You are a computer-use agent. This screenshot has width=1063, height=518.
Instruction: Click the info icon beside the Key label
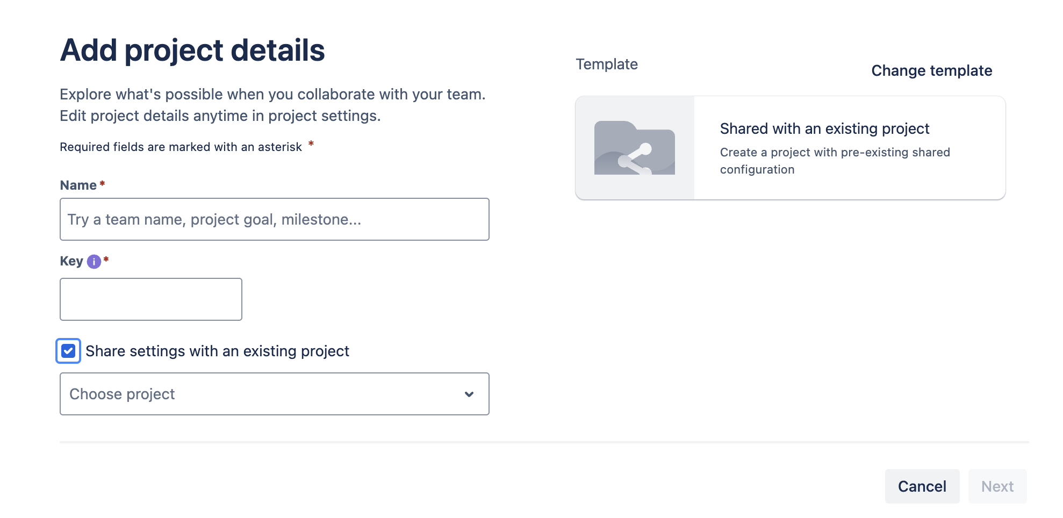tap(94, 262)
